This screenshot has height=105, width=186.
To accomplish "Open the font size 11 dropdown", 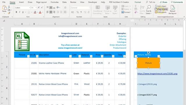I will (x=36, y=8).
